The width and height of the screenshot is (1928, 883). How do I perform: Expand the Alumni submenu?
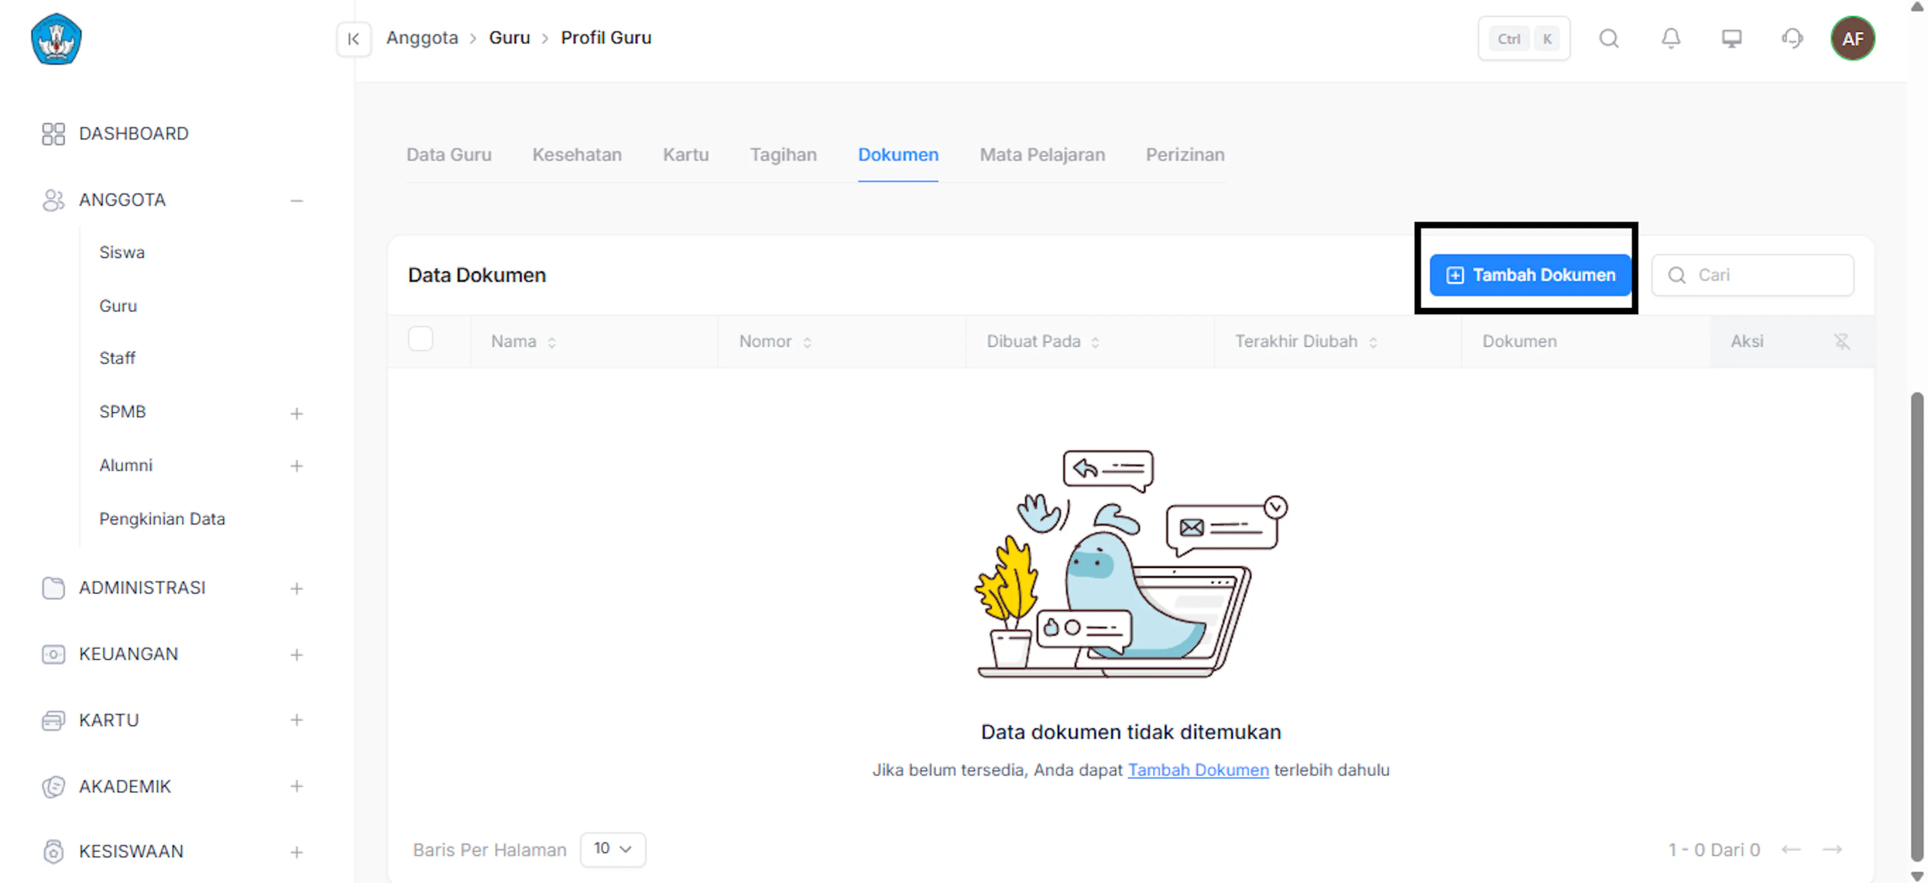pos(296,466)
